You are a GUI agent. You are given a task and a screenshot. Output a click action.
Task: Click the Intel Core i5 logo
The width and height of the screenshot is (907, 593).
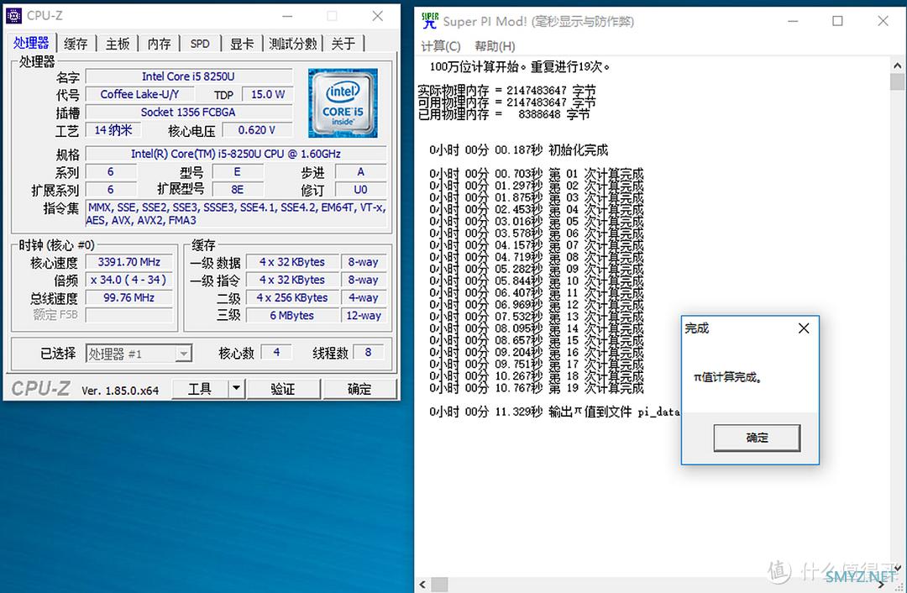pos(343,103)
